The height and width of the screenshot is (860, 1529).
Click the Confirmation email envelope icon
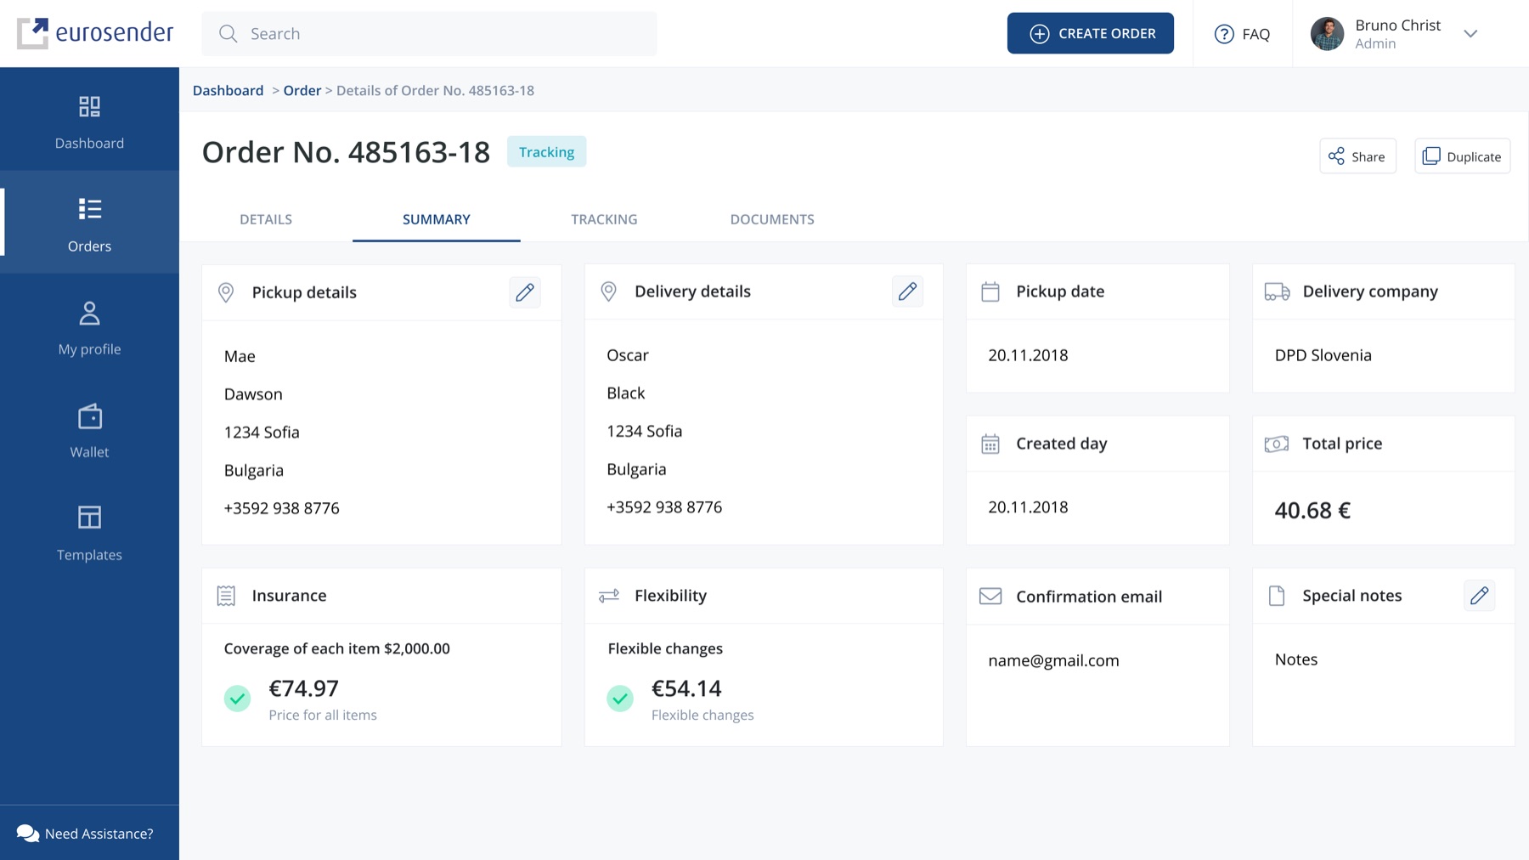(x=990, y=597)
